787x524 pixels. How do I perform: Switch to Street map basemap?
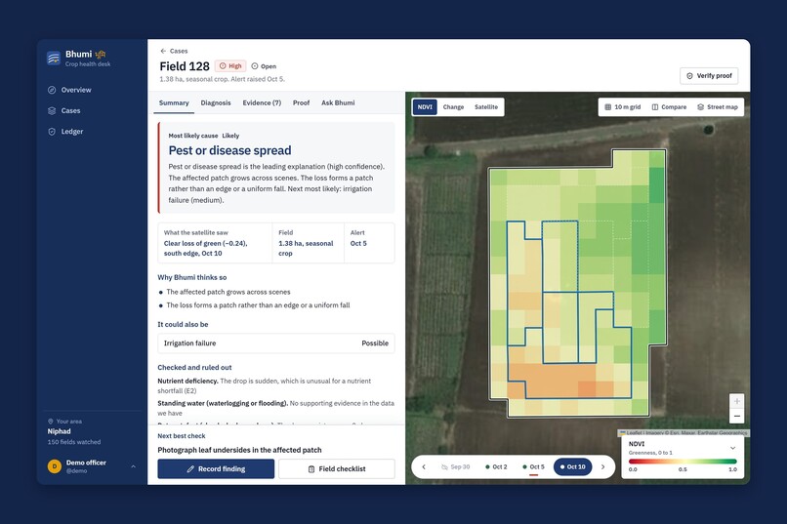pyautogui.click(x=718, y=106)
